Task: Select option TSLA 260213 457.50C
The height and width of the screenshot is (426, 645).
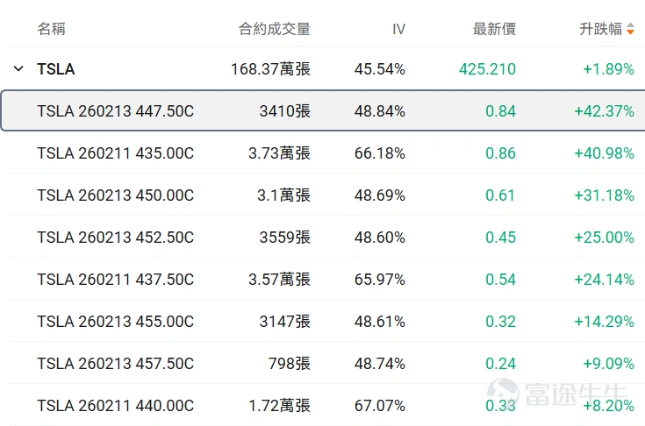Action: pos(115,364)
